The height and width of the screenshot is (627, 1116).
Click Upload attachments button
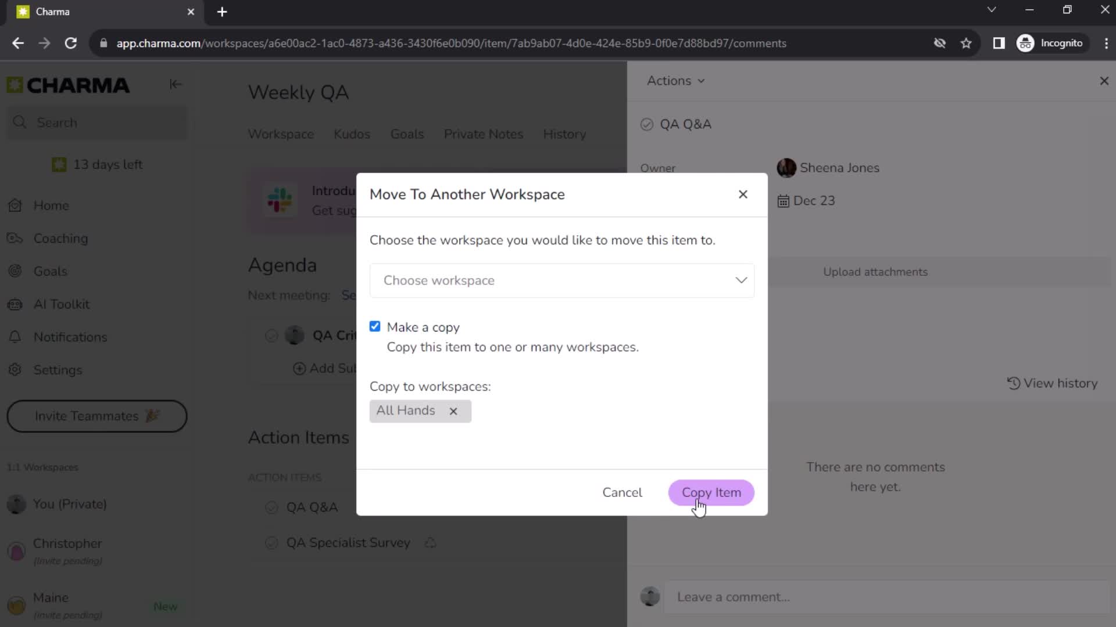point(875,272)
